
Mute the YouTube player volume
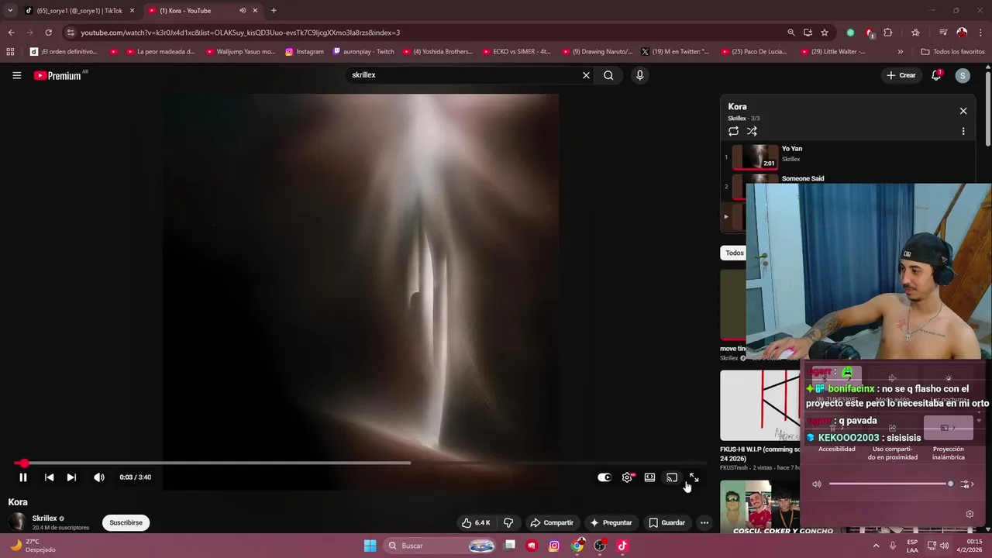[98, 477]
